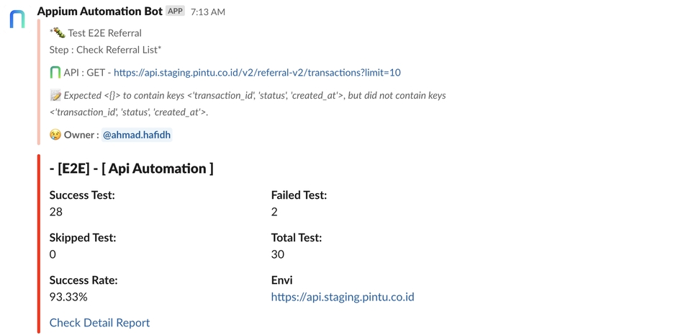Click the Total Test value 30
This screenshot has width=691, height=335.
278,254
